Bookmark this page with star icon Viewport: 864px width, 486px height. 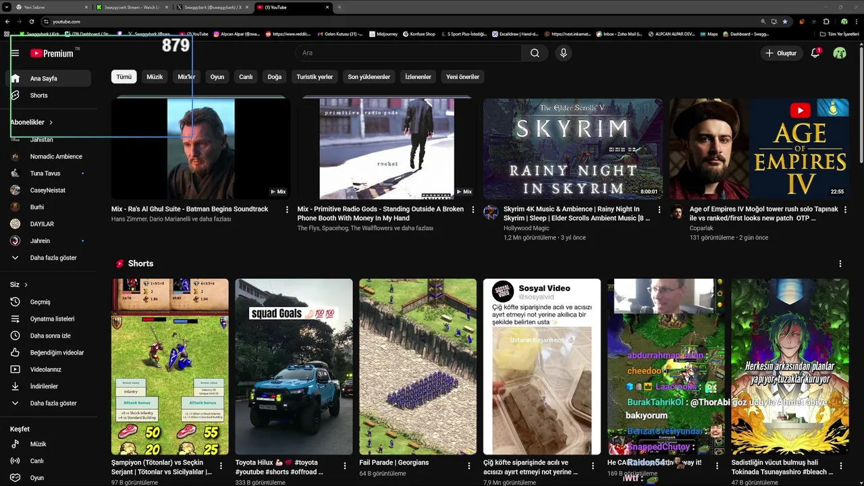(x=784, y=22)
